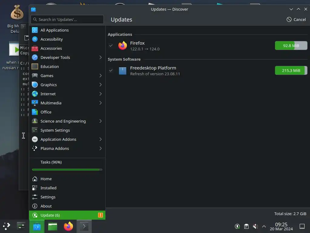Image resolution: width=310 pixels, height=233 pixels.
Task: Expand the Graphics submenu arrow
Action: coord(101,85)
